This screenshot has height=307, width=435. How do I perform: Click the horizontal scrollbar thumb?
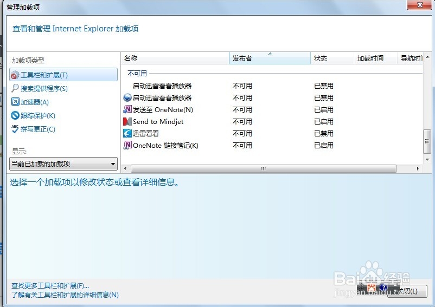point(264,168)
